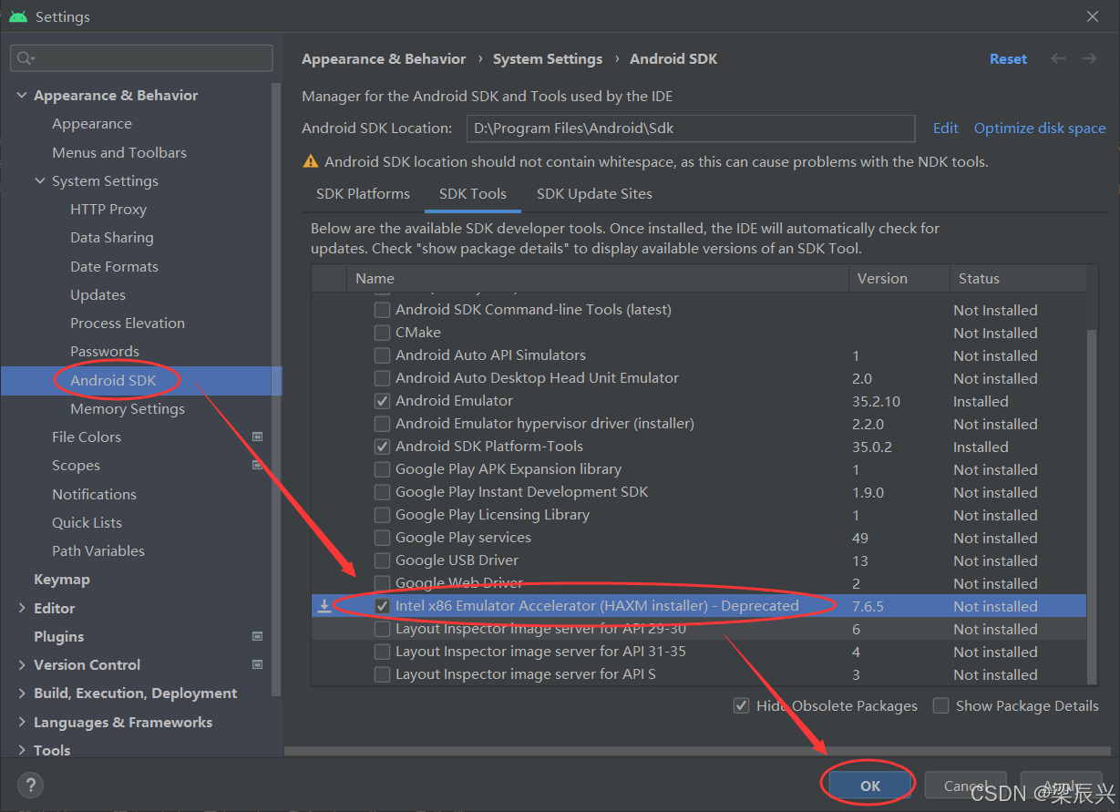Image resolution: width=1120 pixels, height=812 pixels.
Task: Click the back navigation arrow near Reset
Action: [1058, 58]
